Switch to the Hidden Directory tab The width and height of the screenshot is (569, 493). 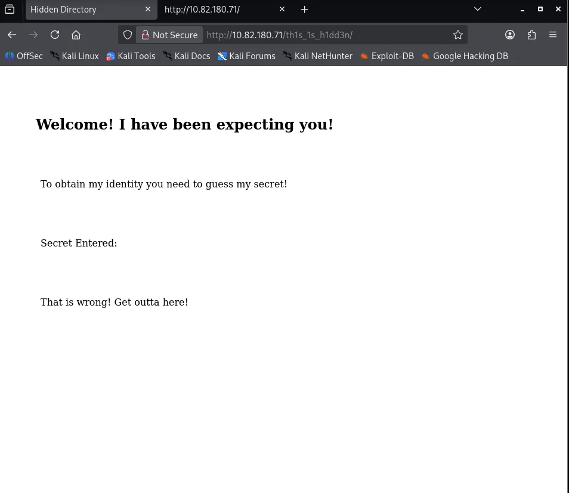[x=84, y=10]
